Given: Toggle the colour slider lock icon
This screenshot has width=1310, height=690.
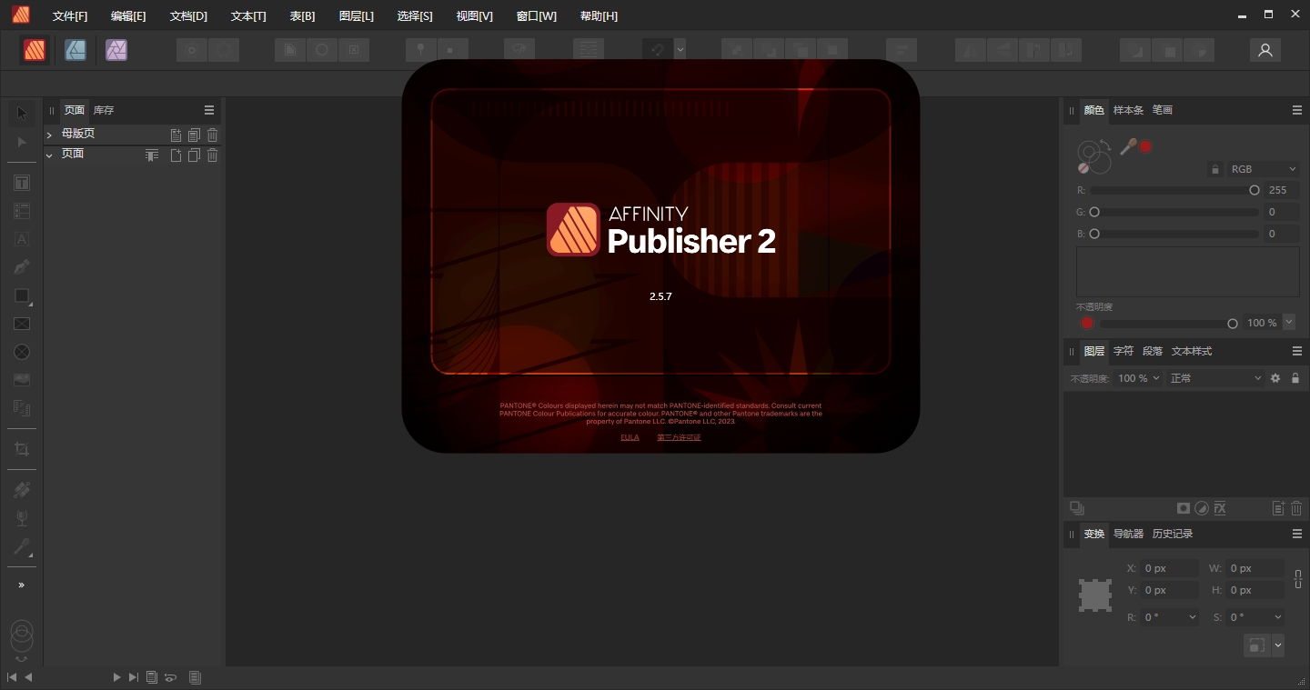Looking at the screenshot, I should [1214, 169].
